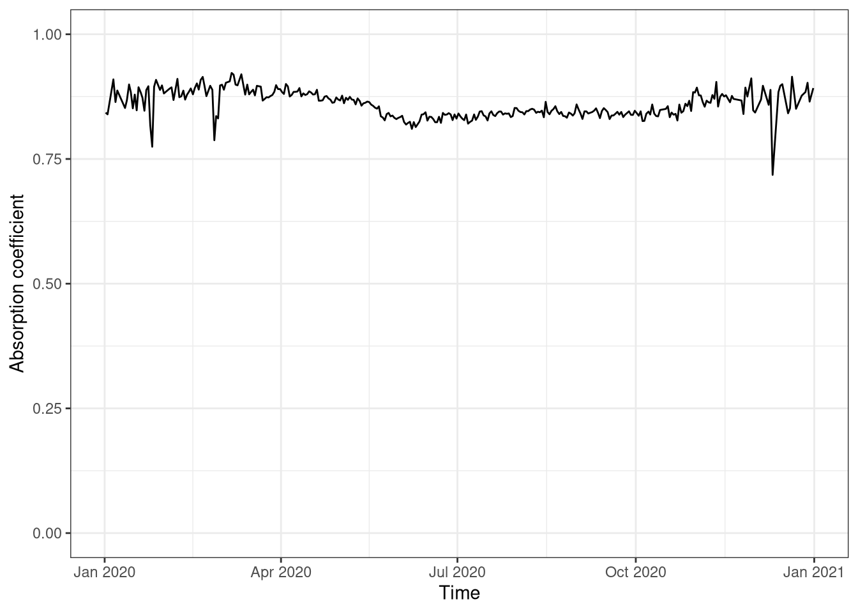
Task: Click the '1.00' y-axis tick label
Action: (x=48, y=34)
